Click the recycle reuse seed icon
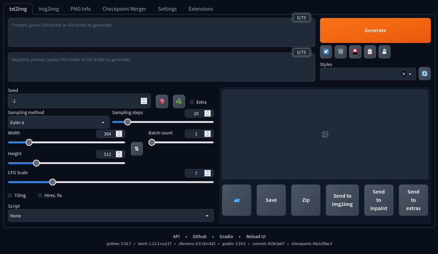 point(179,101)
